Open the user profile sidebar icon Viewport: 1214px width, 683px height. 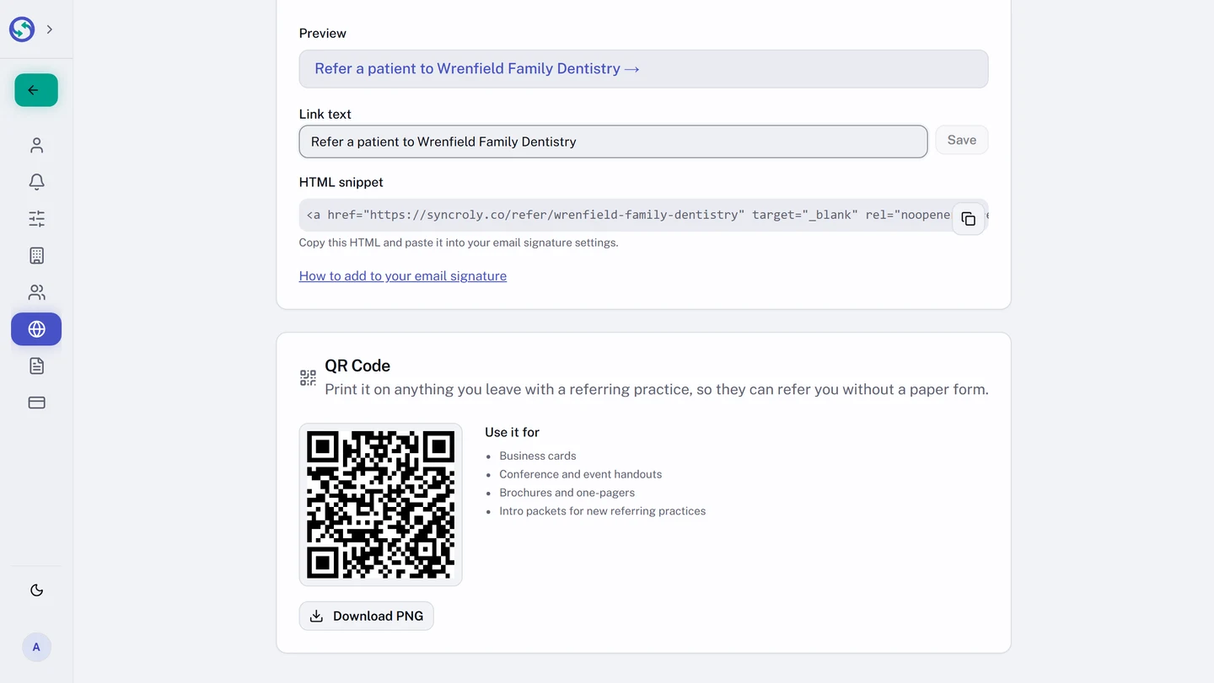[x=36, y=146]
